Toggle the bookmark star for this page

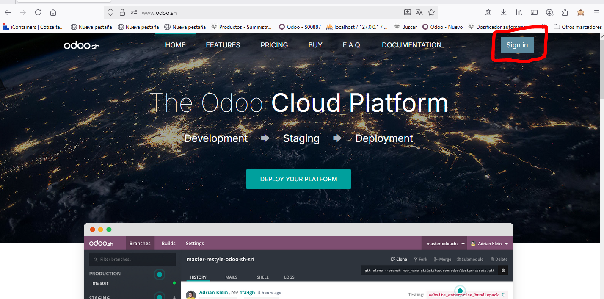(x=431, y=12)
